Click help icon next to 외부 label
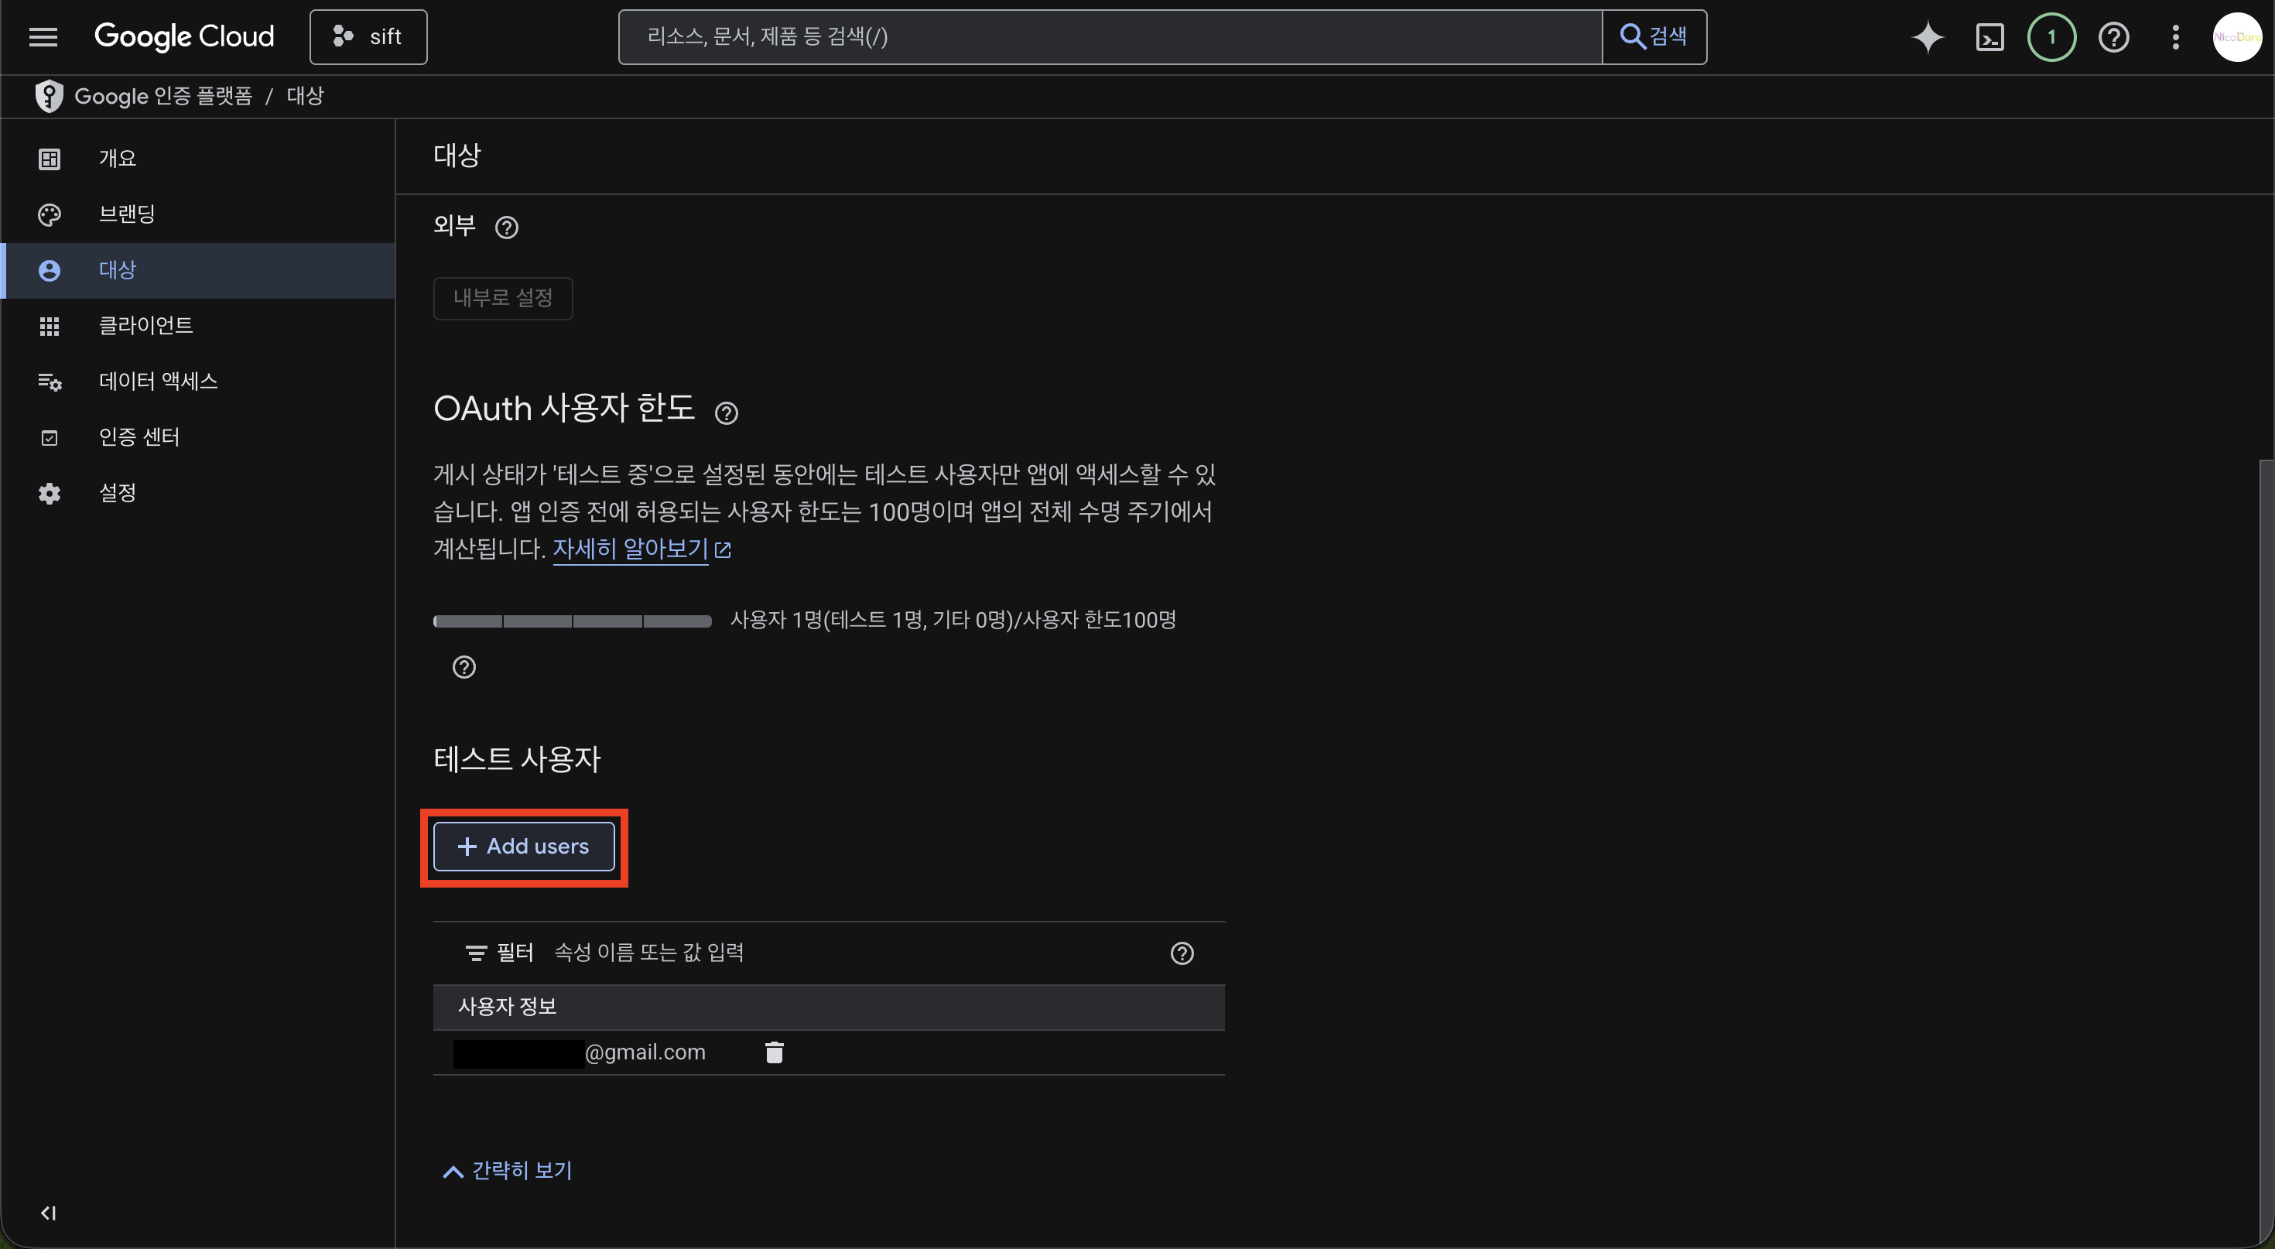Image resolution: width=2275 pixels, height=1249 pixels. [x=506, y=228]
